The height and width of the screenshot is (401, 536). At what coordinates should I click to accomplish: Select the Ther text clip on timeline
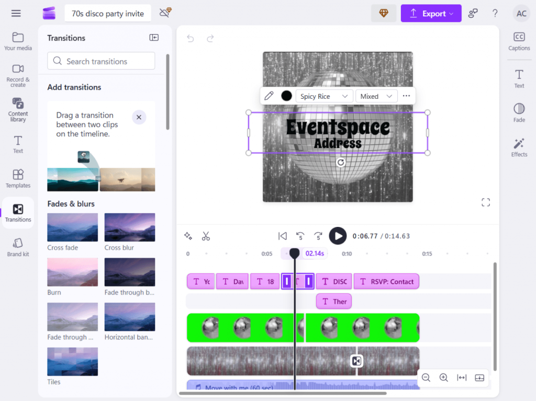(x=334, y=301)
